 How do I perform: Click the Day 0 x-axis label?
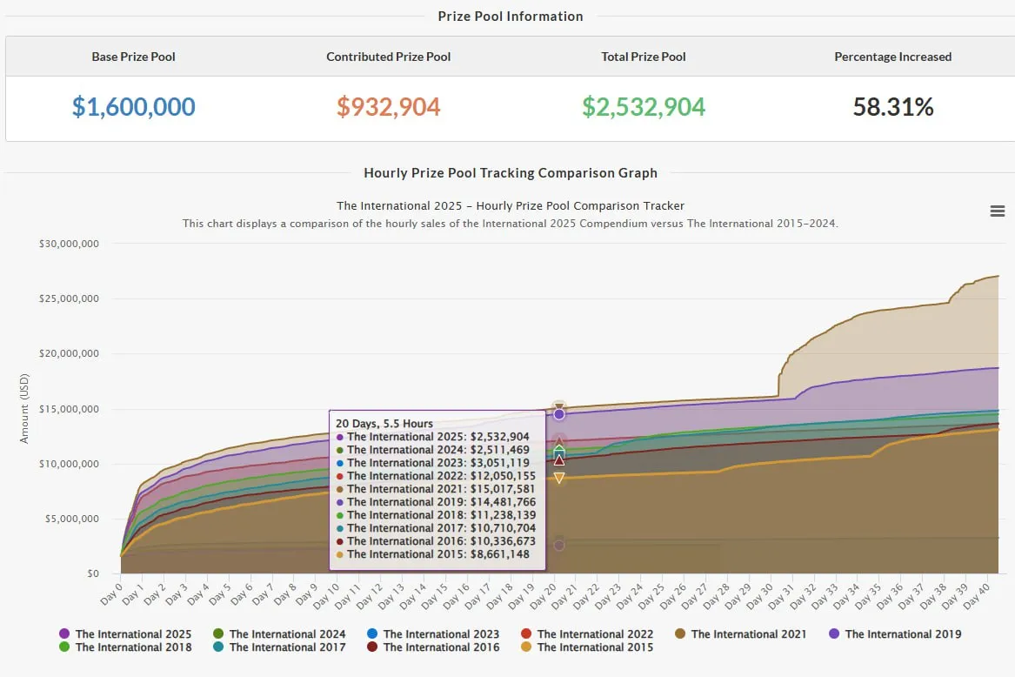click(110, 593)
